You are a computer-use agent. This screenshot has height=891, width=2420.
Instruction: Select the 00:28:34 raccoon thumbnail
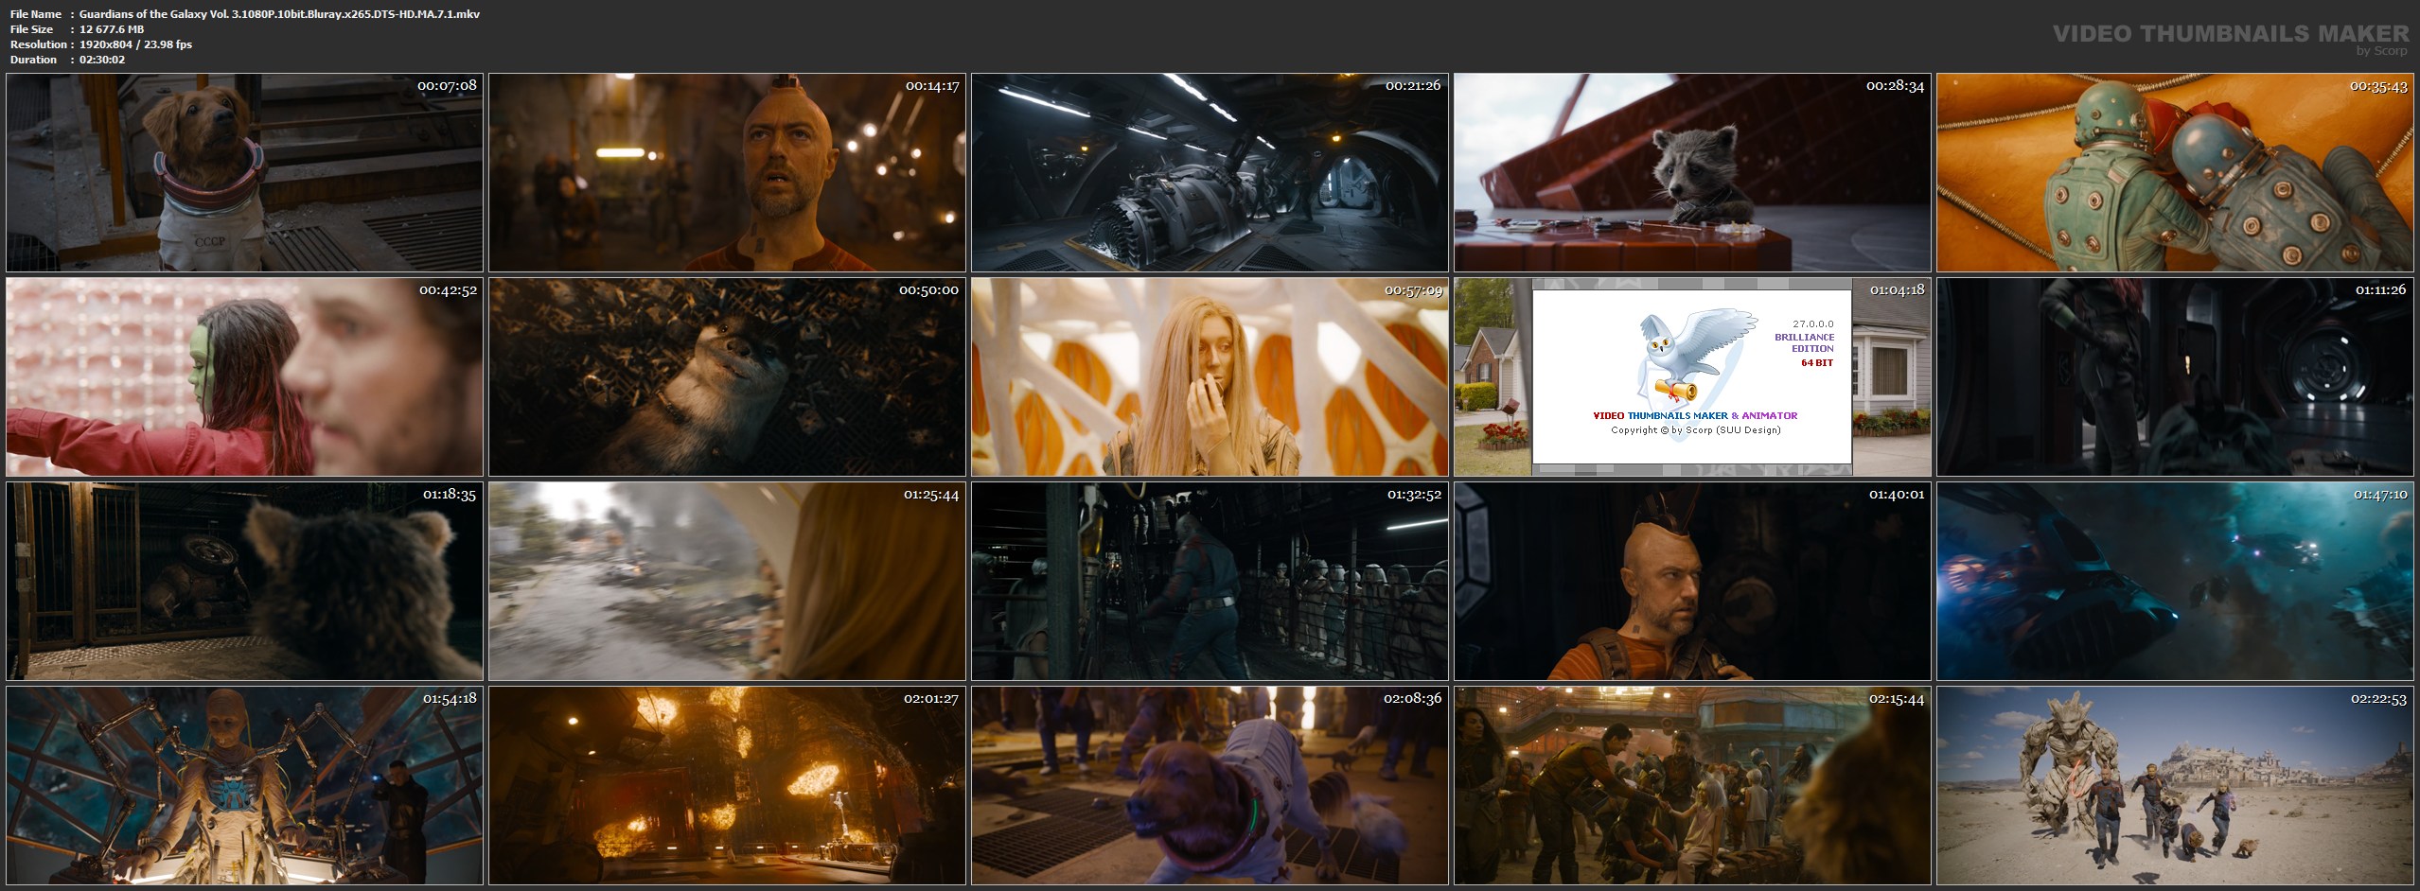(x=1692, y=173)
